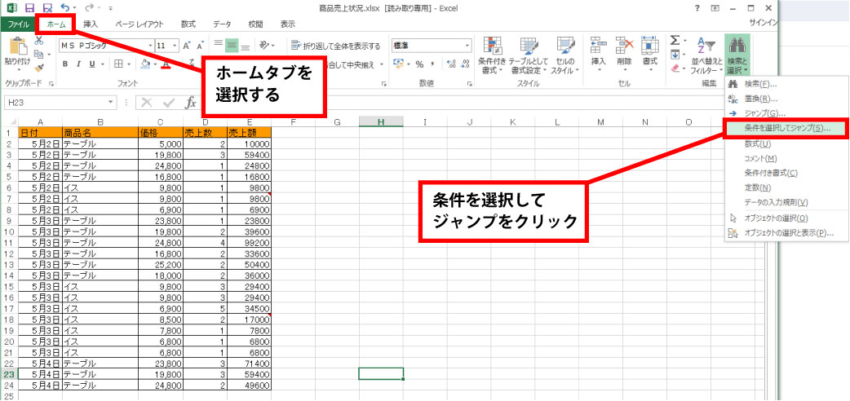This screenshot has height=401, width=850.
Task: Expand the Name Box dropdown arrow
Action: coord(111,102)
